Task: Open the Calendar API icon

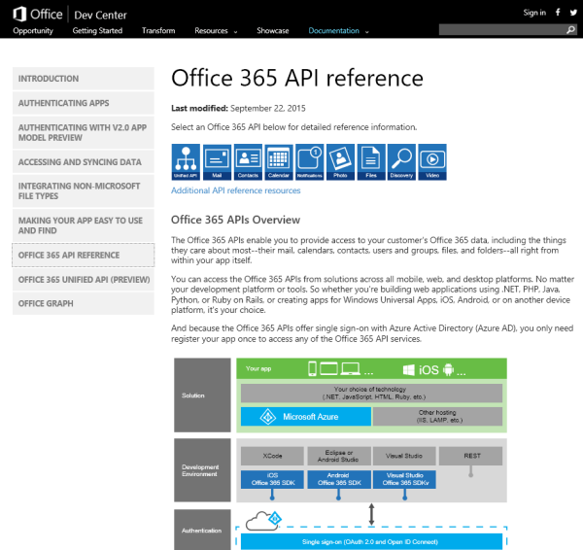Action: 279,161
